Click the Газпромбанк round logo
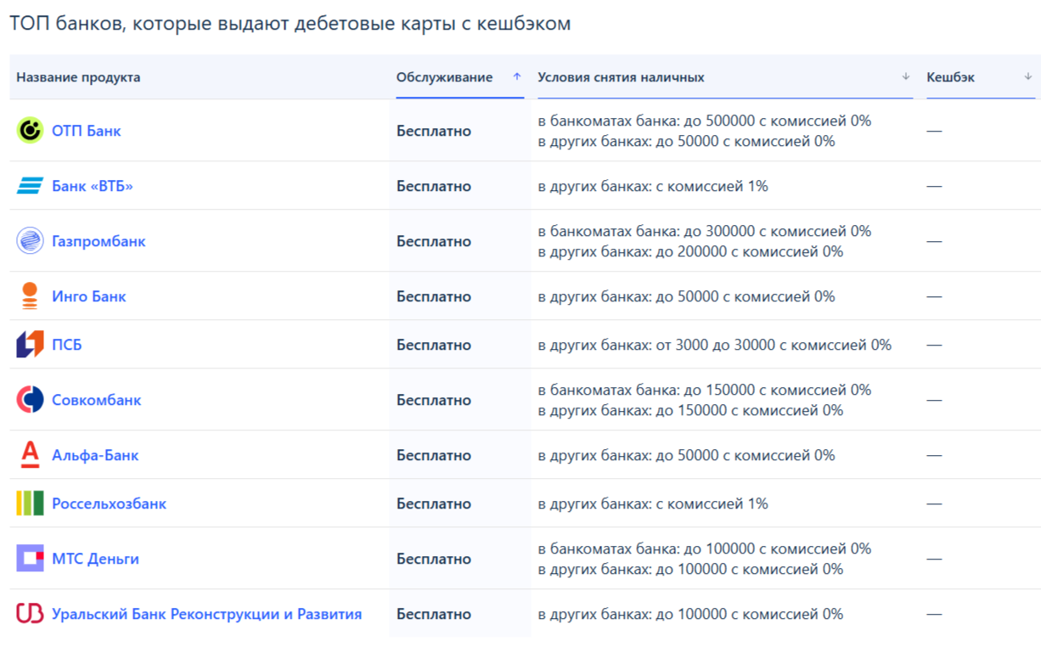The image size is (1041, 647). click(30, 241)
